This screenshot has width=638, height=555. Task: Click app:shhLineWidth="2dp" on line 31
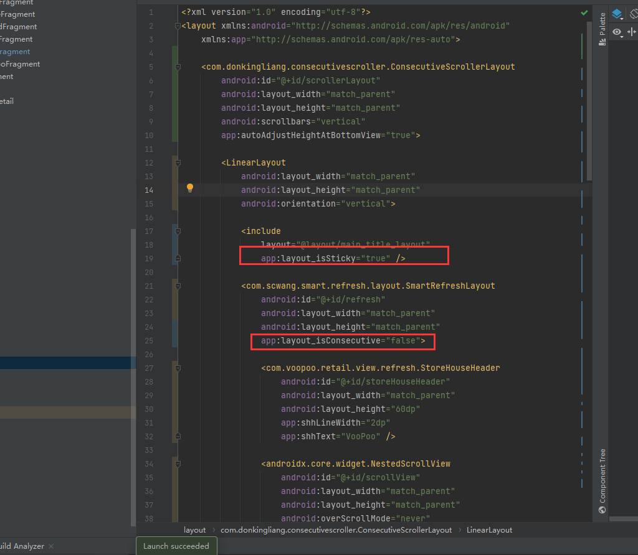coord(336,423)
